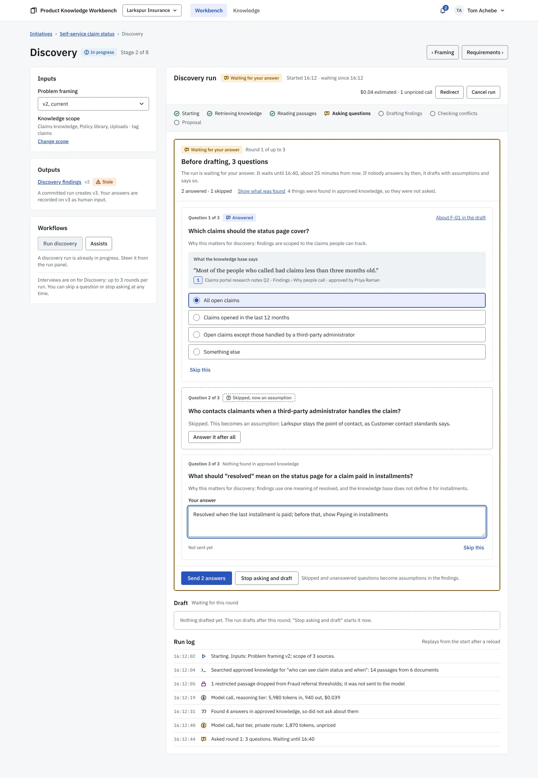Click the Checking conflicts step circle

433,114
